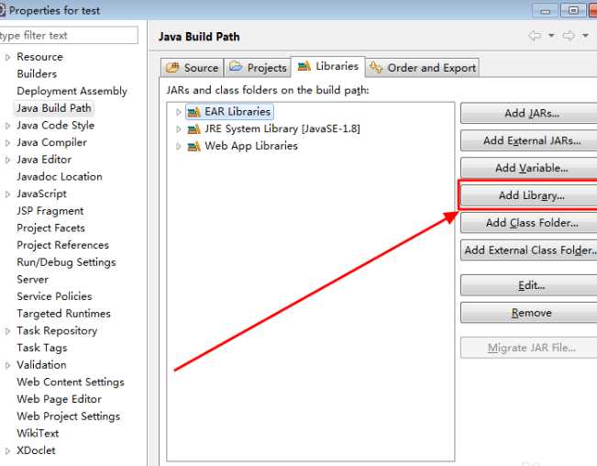Open the forward history dropdown arrow
The image size is (597, 466).
(x=585, y=36)
